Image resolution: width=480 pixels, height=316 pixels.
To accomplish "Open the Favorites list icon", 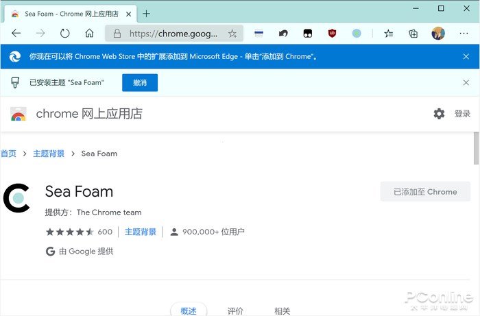I will [389, 34].
